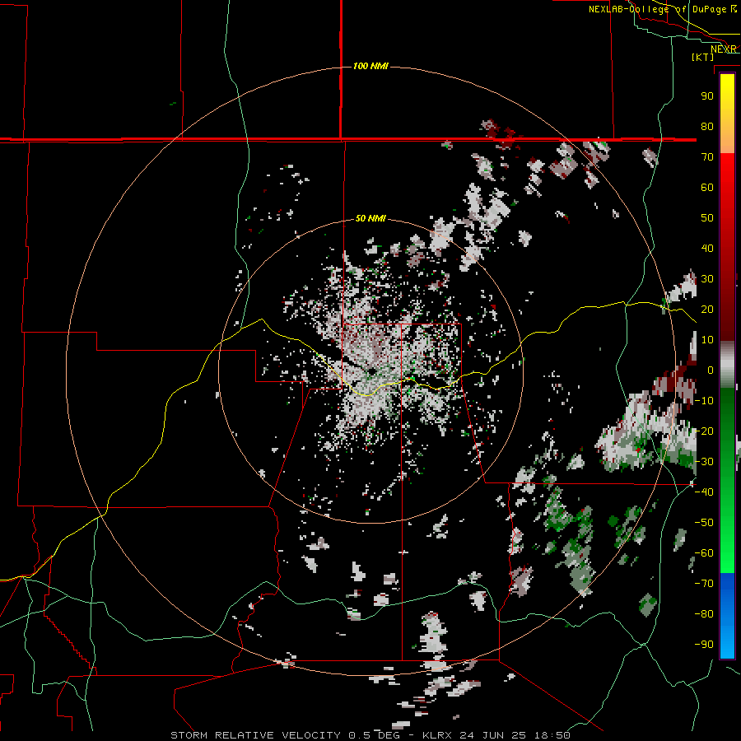
Task: Click the positive '30' velocity scale label
Action: [x=707, y=279]
